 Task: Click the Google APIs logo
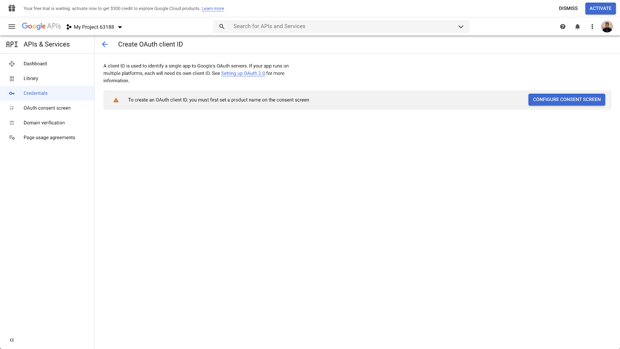(x=41, y=26)
